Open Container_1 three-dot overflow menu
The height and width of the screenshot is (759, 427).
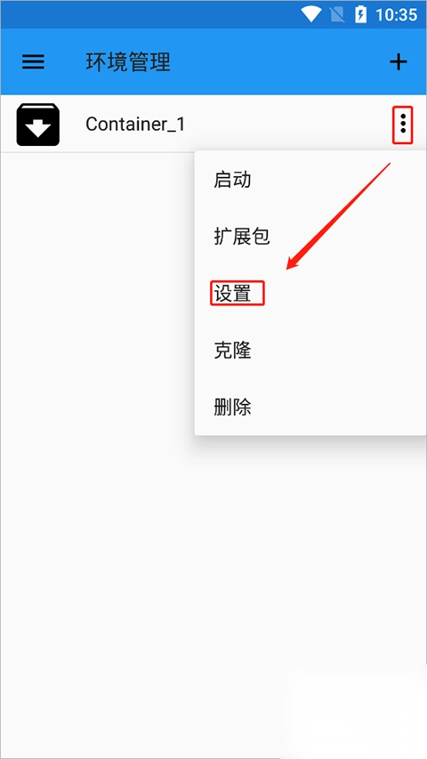402,125
